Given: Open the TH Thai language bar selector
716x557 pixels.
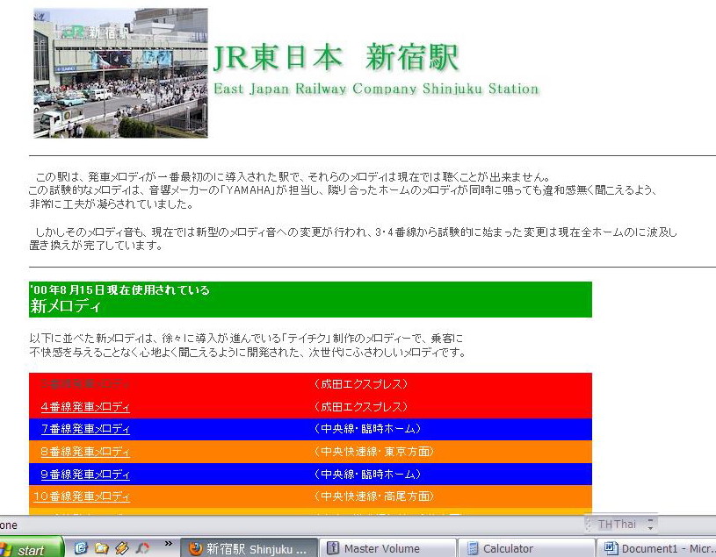Looking at the screenshot, I should click(617, 525).
